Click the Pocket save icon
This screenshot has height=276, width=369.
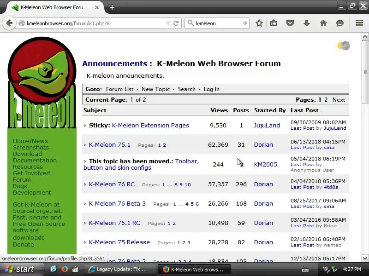(x=290, y=23)
